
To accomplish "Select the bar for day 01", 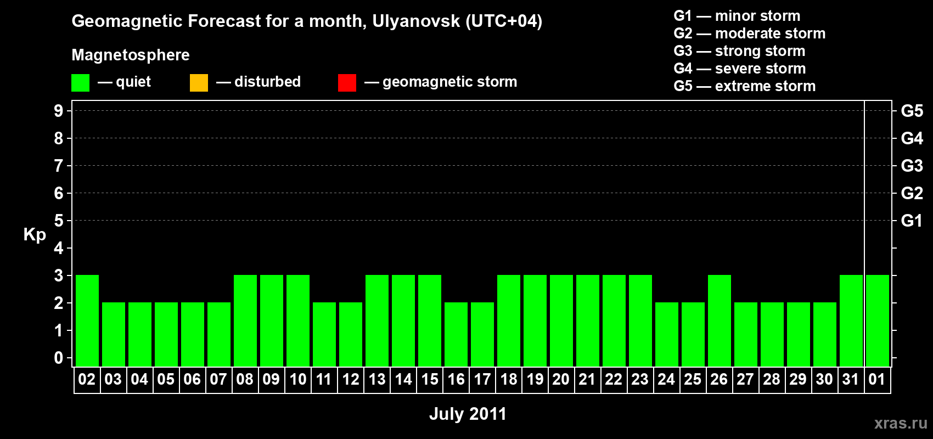I will click(x=878, y=320).
